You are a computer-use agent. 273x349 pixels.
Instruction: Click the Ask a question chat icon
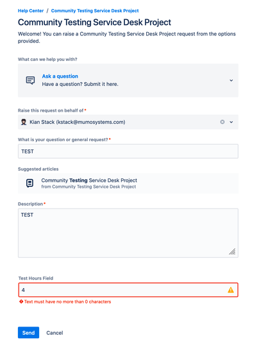[x=30, y=80]
